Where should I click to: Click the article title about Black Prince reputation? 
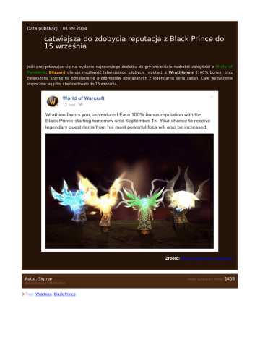134,43
